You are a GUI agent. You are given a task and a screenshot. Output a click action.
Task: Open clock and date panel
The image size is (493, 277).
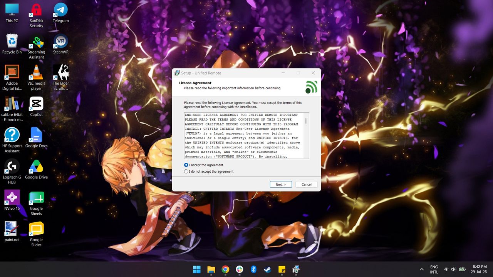(x=480, y=269)
